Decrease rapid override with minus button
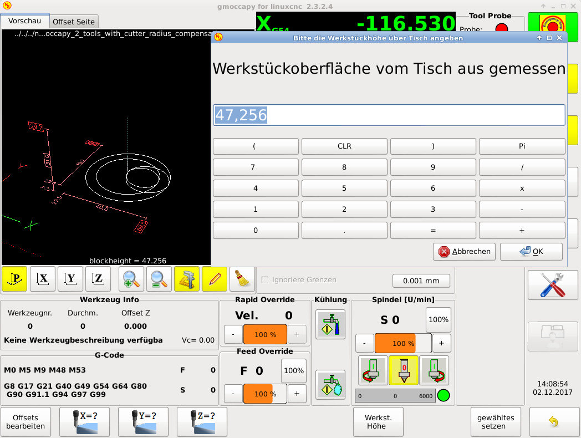581x438 pixels. [x=233, y=335]
